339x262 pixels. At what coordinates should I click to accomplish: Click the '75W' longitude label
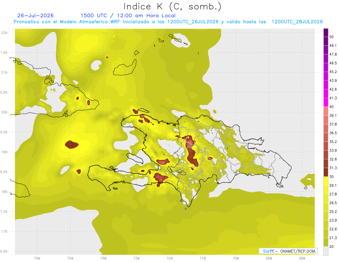[x=70, y=258]
